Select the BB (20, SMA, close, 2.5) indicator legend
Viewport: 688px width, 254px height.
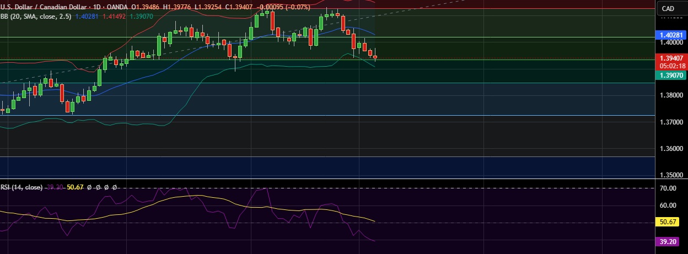(x=35, y=17)
